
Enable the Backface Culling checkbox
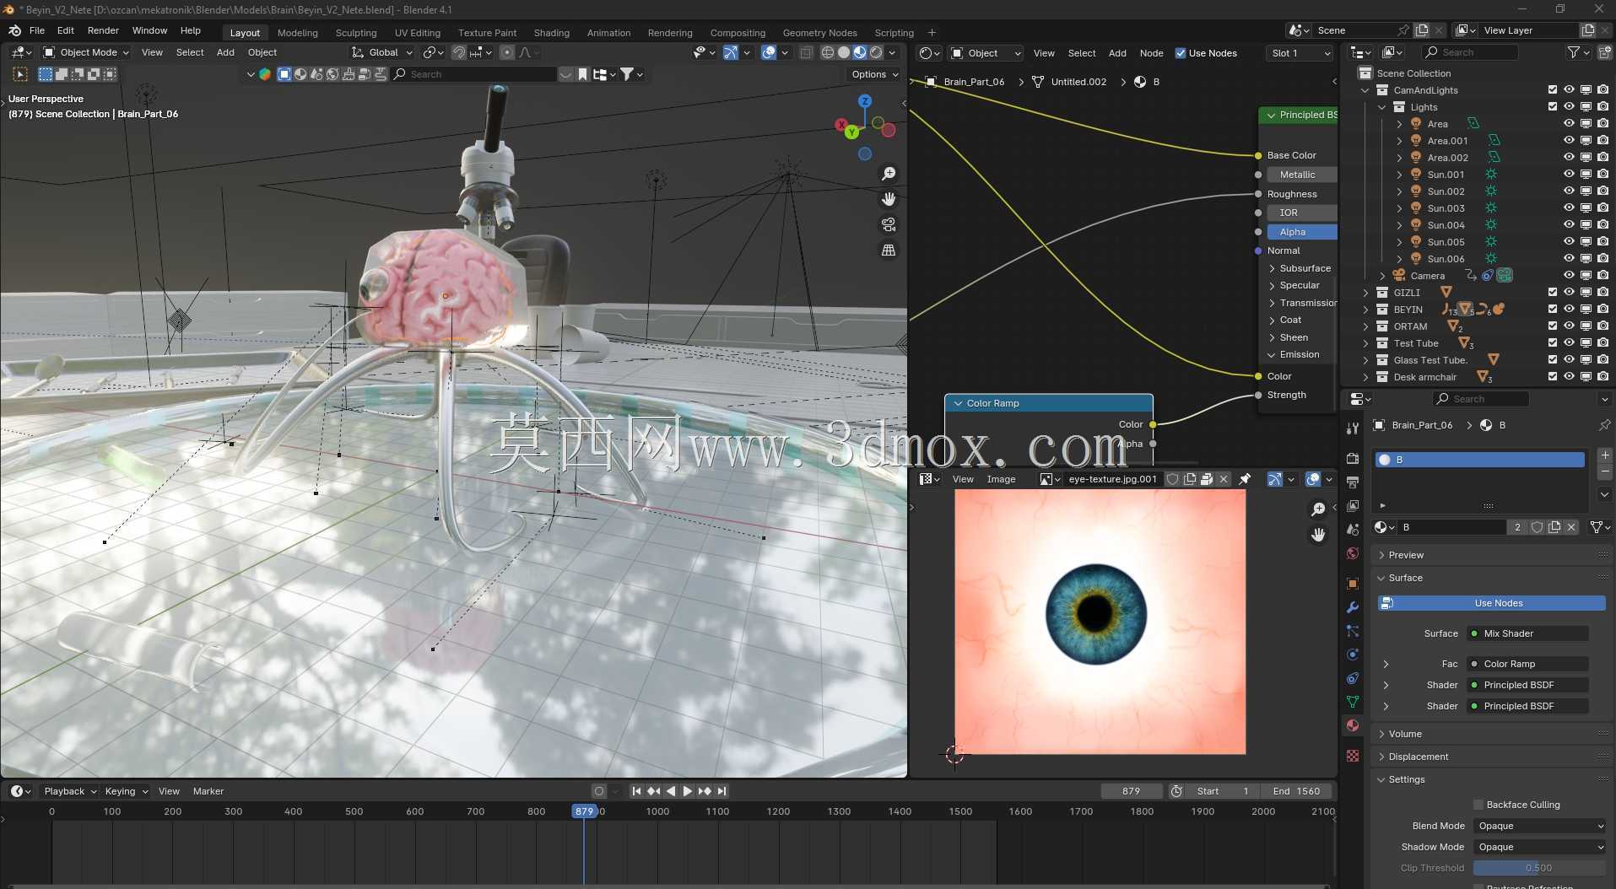pos(1478,805)
